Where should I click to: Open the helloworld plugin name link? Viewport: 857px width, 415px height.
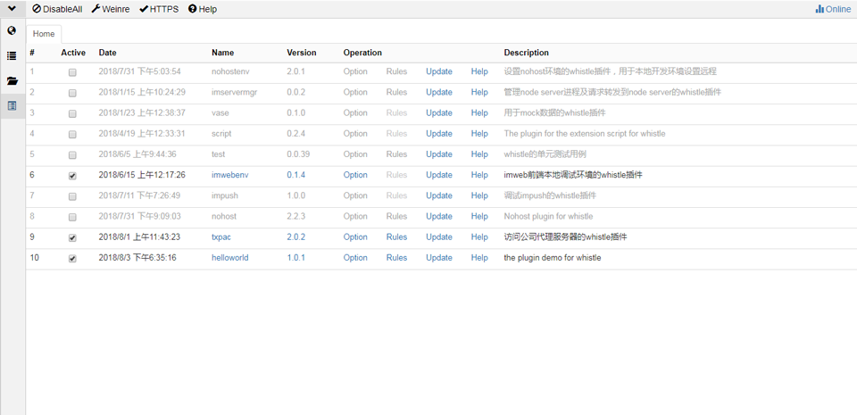click(x=229, y=258)
